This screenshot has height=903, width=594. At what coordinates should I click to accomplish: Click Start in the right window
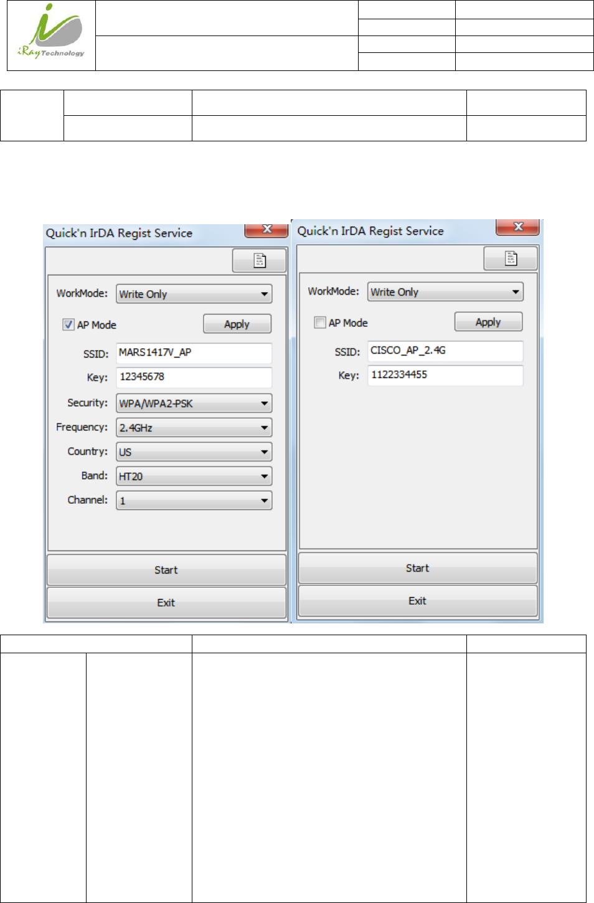pos(418,568)
